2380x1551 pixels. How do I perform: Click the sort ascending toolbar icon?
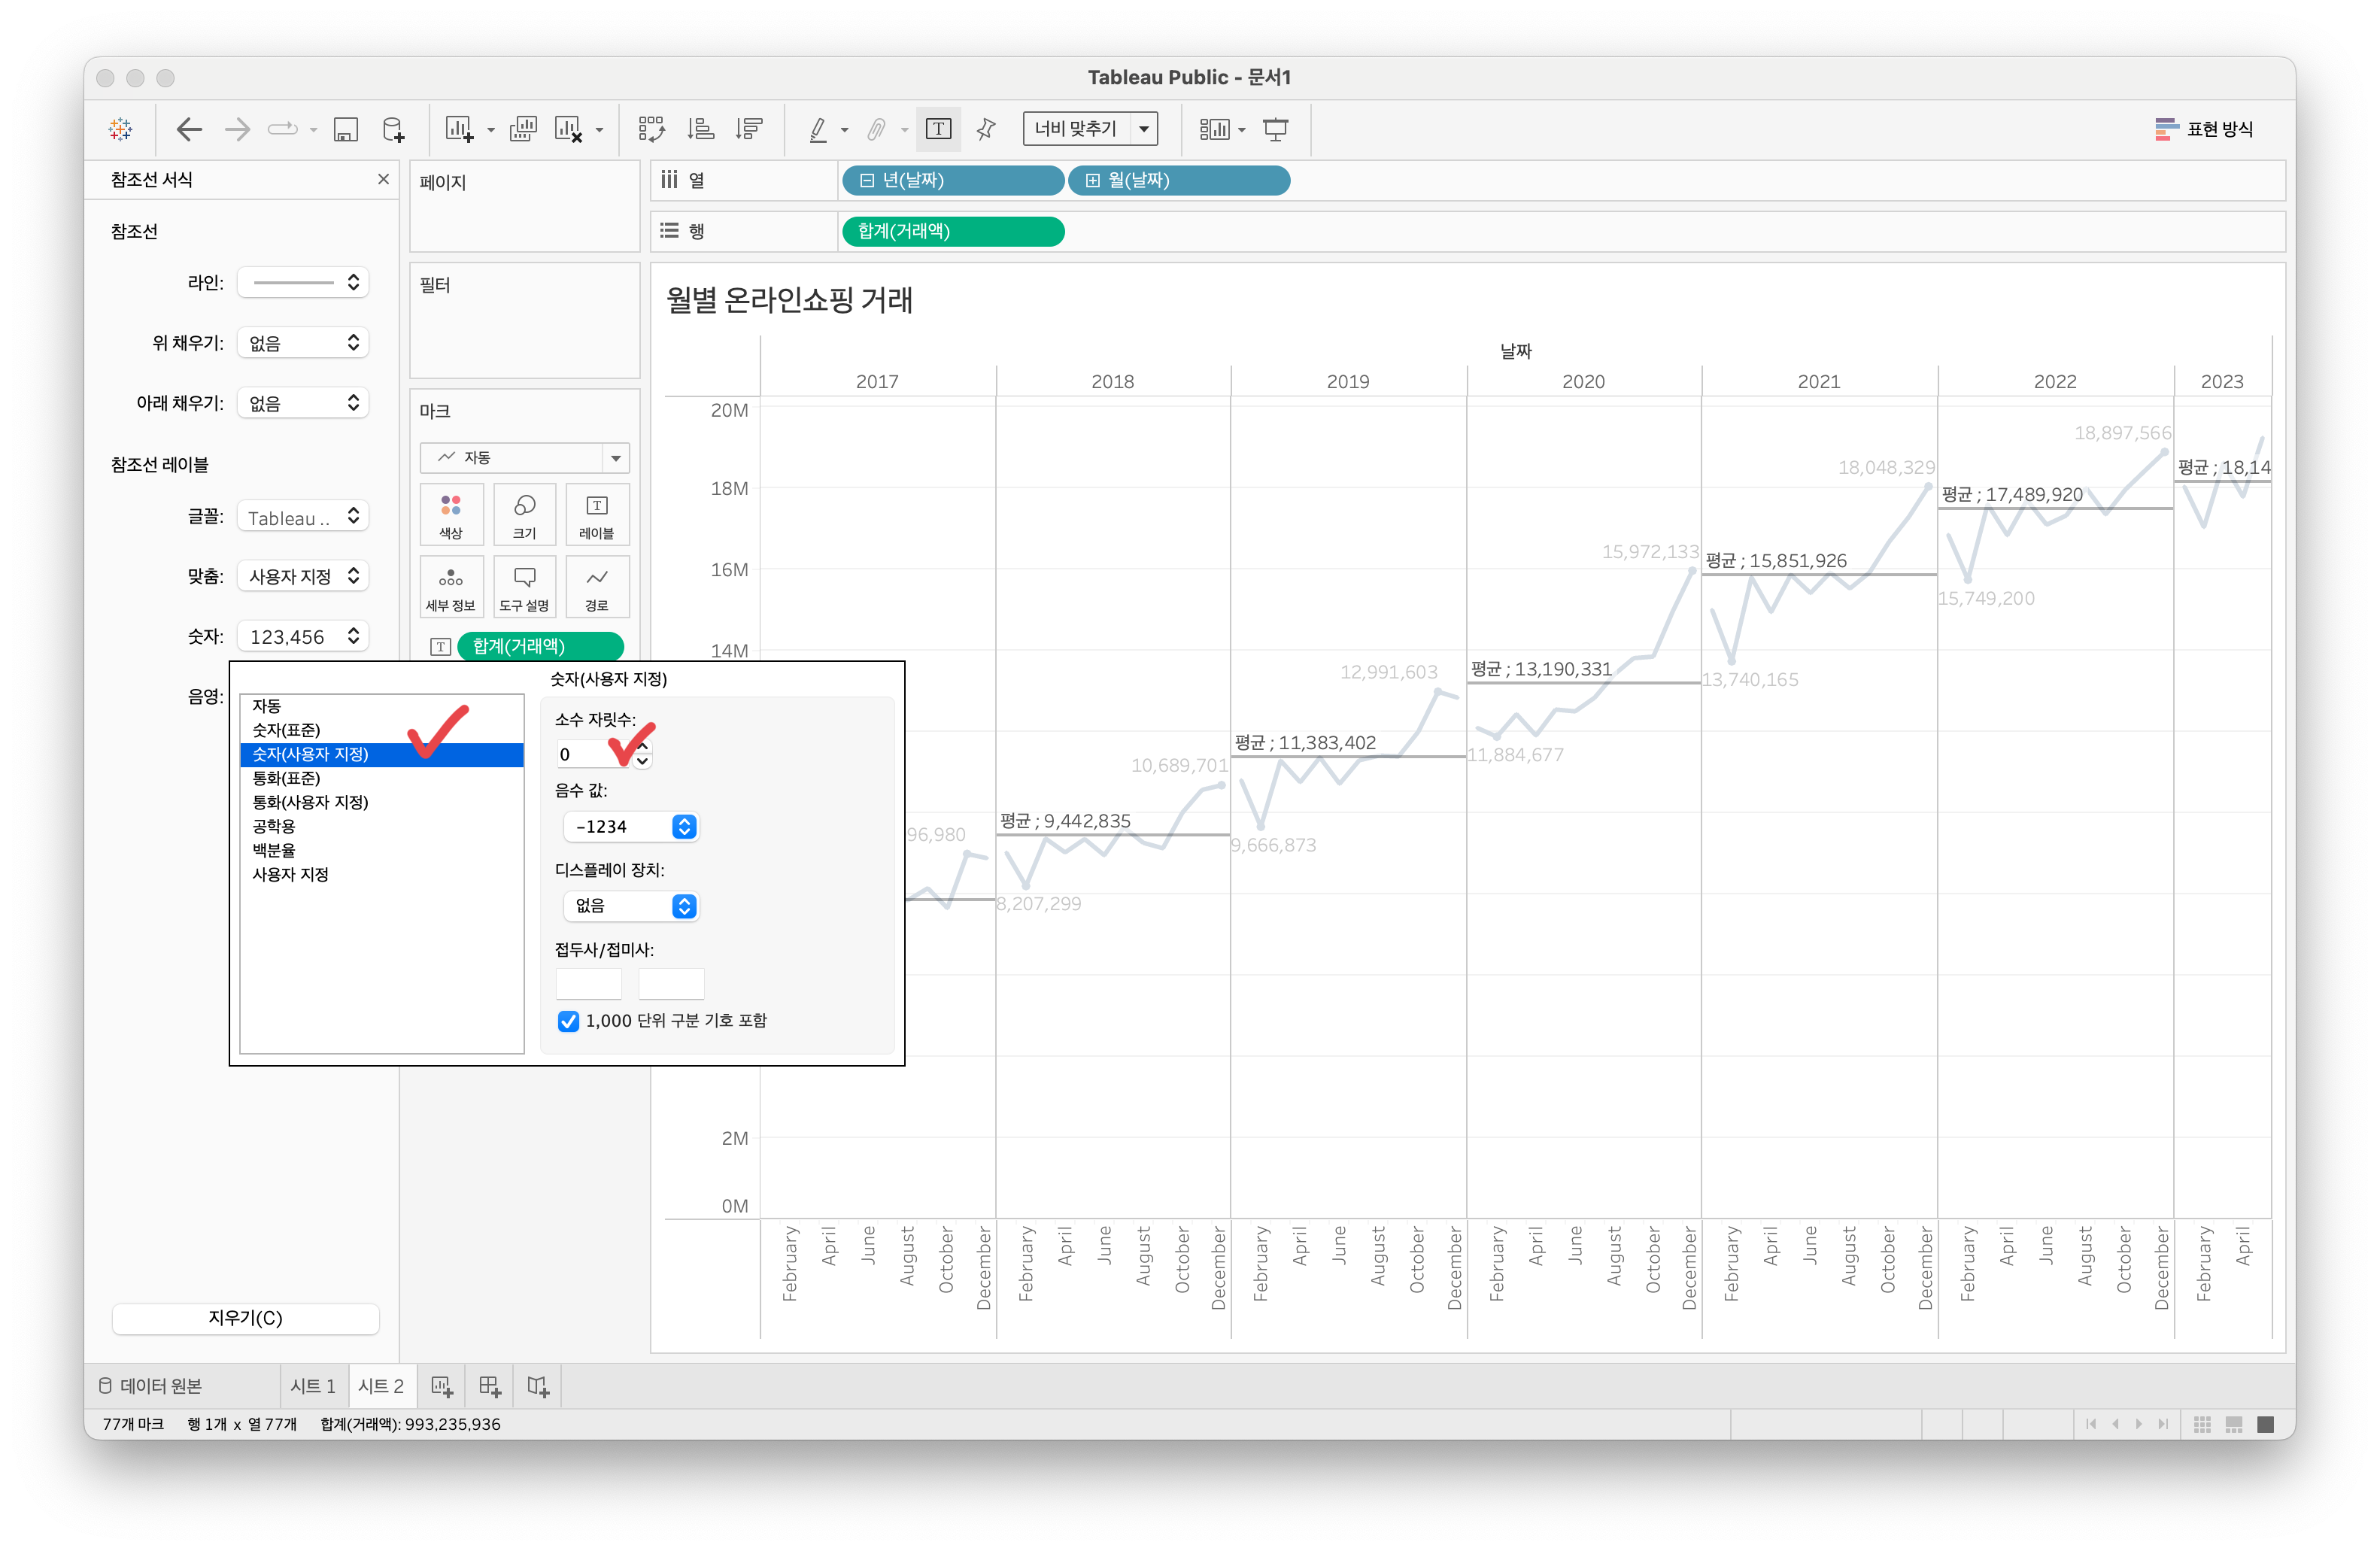(700, 129)
